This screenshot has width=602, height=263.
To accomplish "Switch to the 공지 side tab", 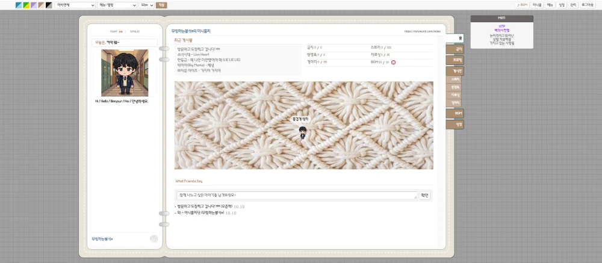I will (455, 49).
